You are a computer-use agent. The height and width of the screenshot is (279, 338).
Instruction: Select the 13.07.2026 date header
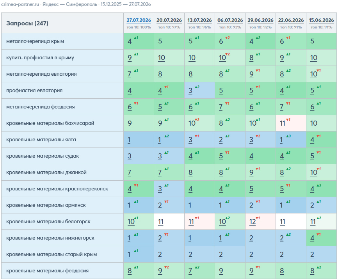[x=199, y=20]
